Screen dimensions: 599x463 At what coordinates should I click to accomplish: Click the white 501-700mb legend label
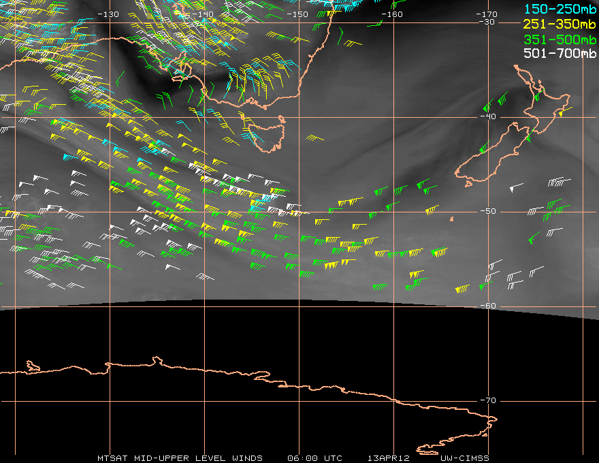click(560, 53)
